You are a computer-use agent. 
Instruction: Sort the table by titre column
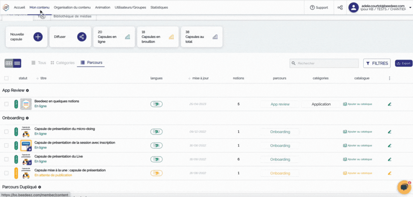pyautogui.click(x=43, y=78)
